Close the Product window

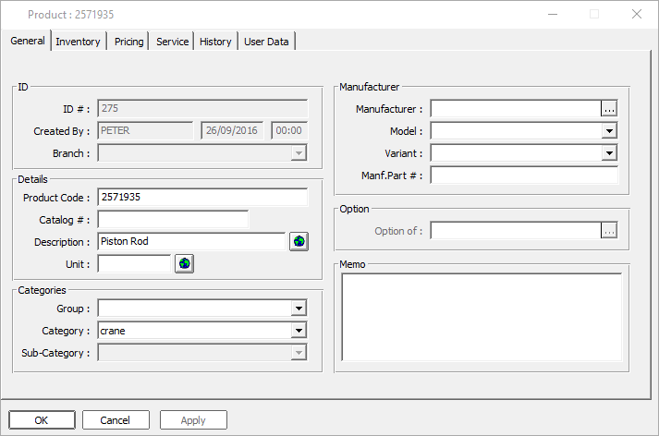coord(636,14)
